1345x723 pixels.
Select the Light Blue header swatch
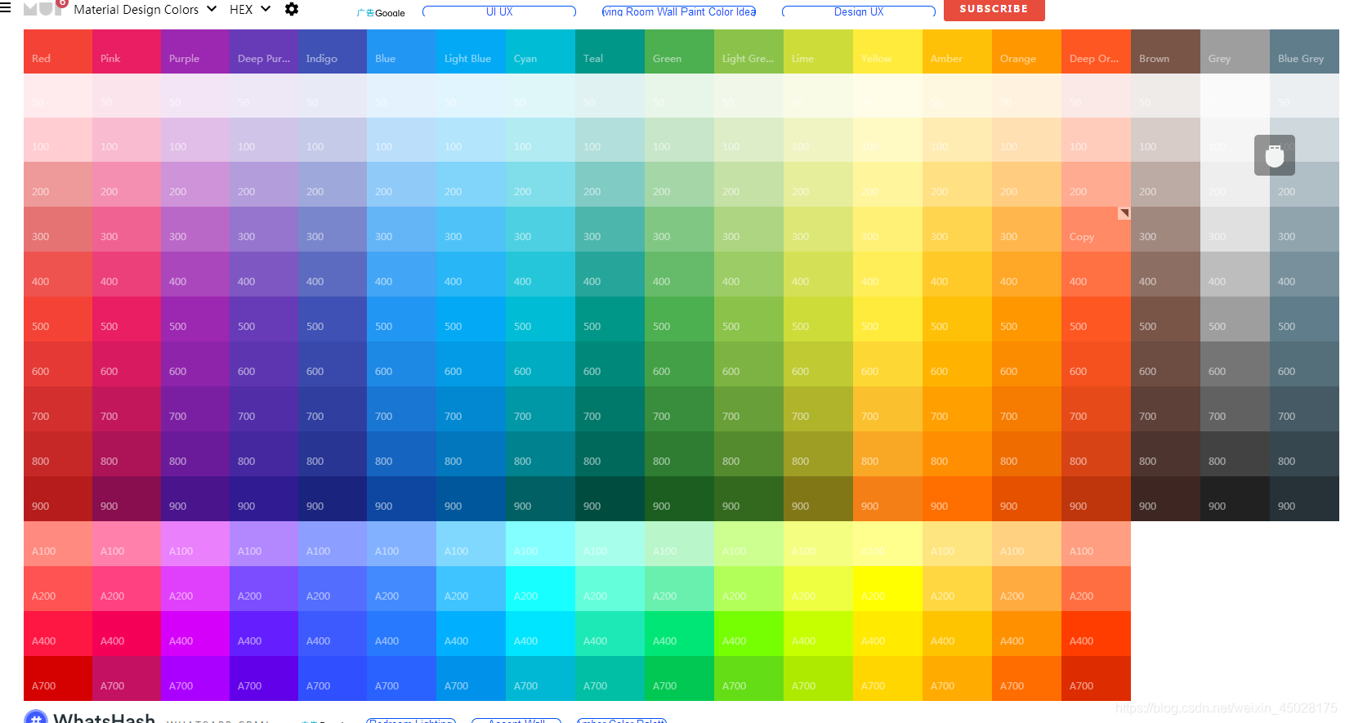[x=471, y=51]
